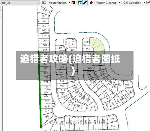Click parcel label 028 at right
The width and height of the screenshot is (150, 131).
127,85
